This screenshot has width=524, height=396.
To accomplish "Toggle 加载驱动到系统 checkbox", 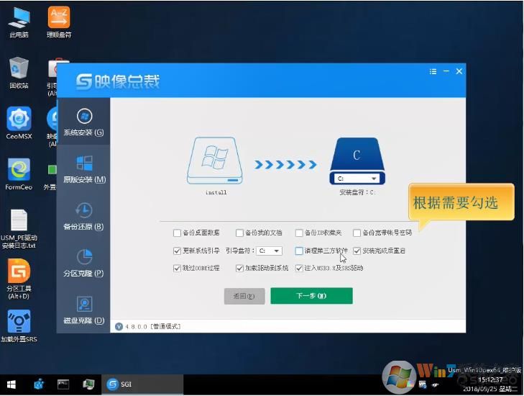I will (239, 268).
